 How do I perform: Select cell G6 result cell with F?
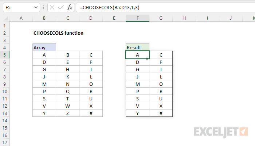161,62
